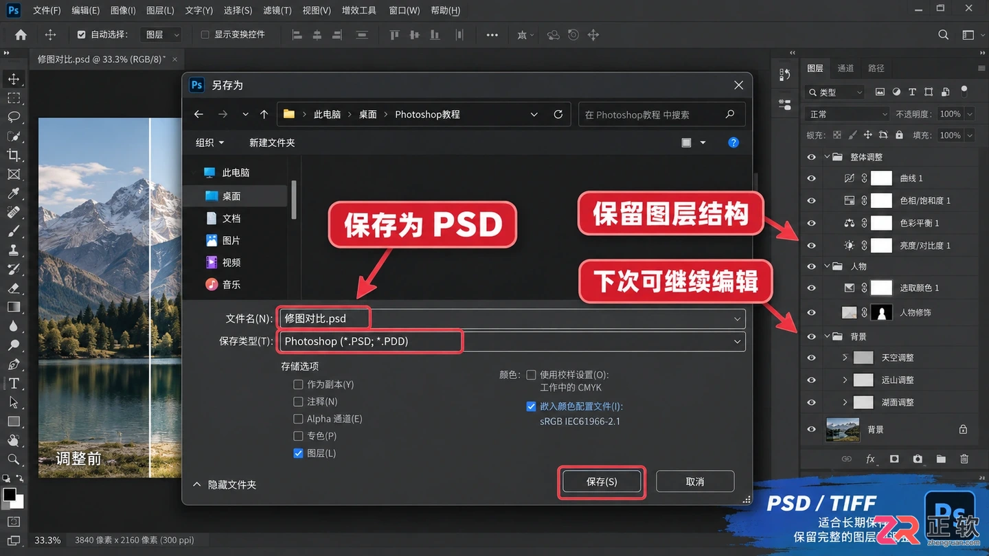Open the 滤镜(T) menu
This screenshot has width=989, height=556.
tap(277, 10)
